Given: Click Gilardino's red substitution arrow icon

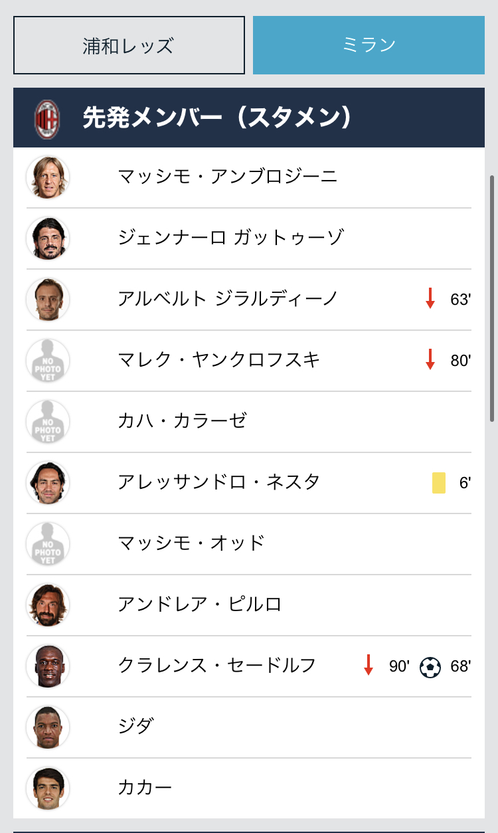Looking at the screenshot, I should (430, 299).
